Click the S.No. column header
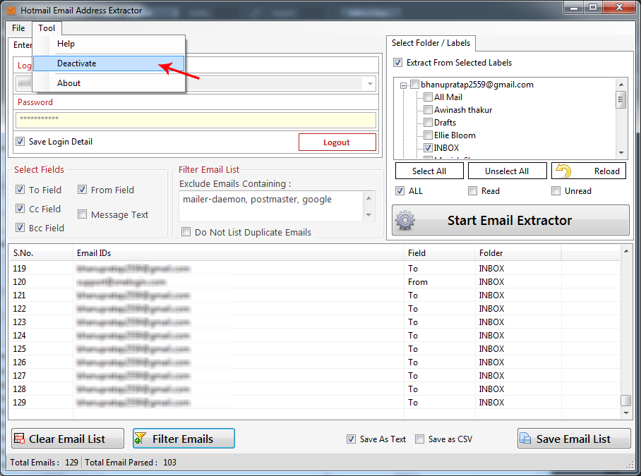 (x=41, y=253)
